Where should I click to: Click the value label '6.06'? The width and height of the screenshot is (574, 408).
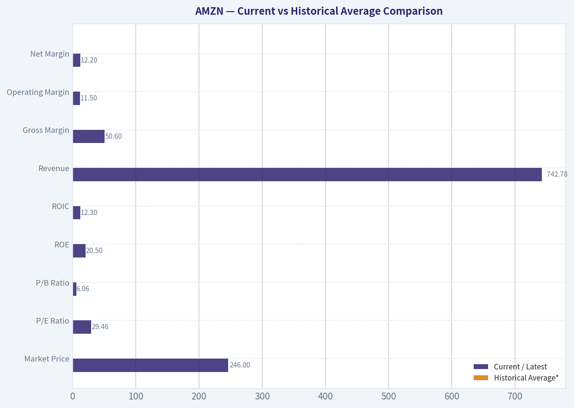point(83,289)
